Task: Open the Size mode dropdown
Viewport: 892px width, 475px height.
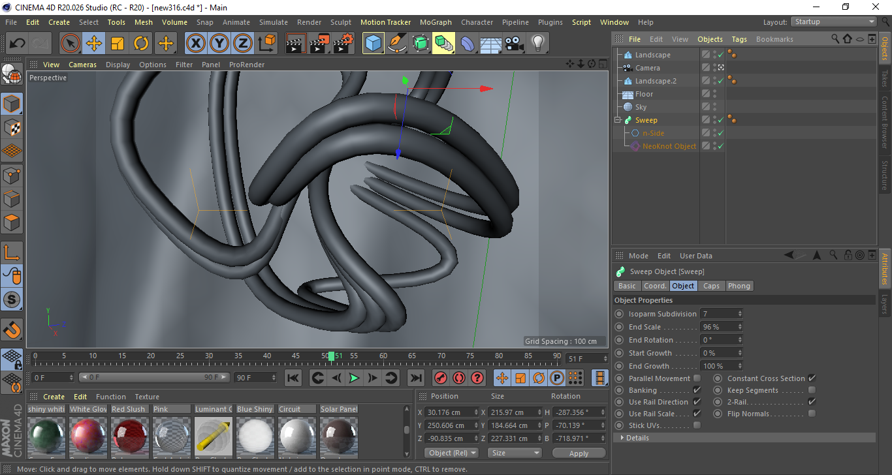Action: coord(516,453)
